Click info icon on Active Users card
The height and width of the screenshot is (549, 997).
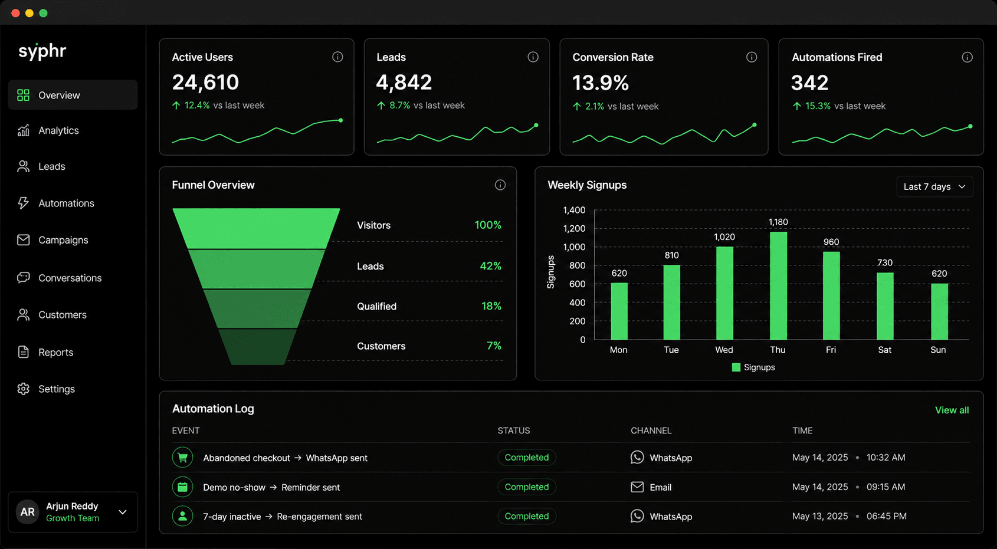coord(337,57)
